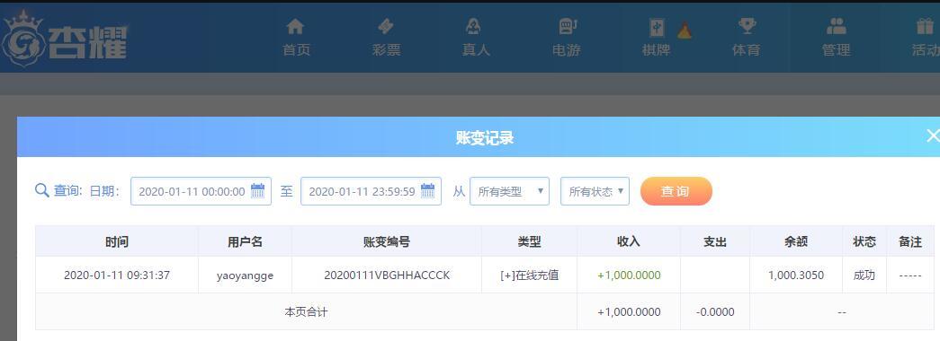Open the 电游 gaming icon
This screenshot has width=940, height=341.
click(x=567, y=27)
